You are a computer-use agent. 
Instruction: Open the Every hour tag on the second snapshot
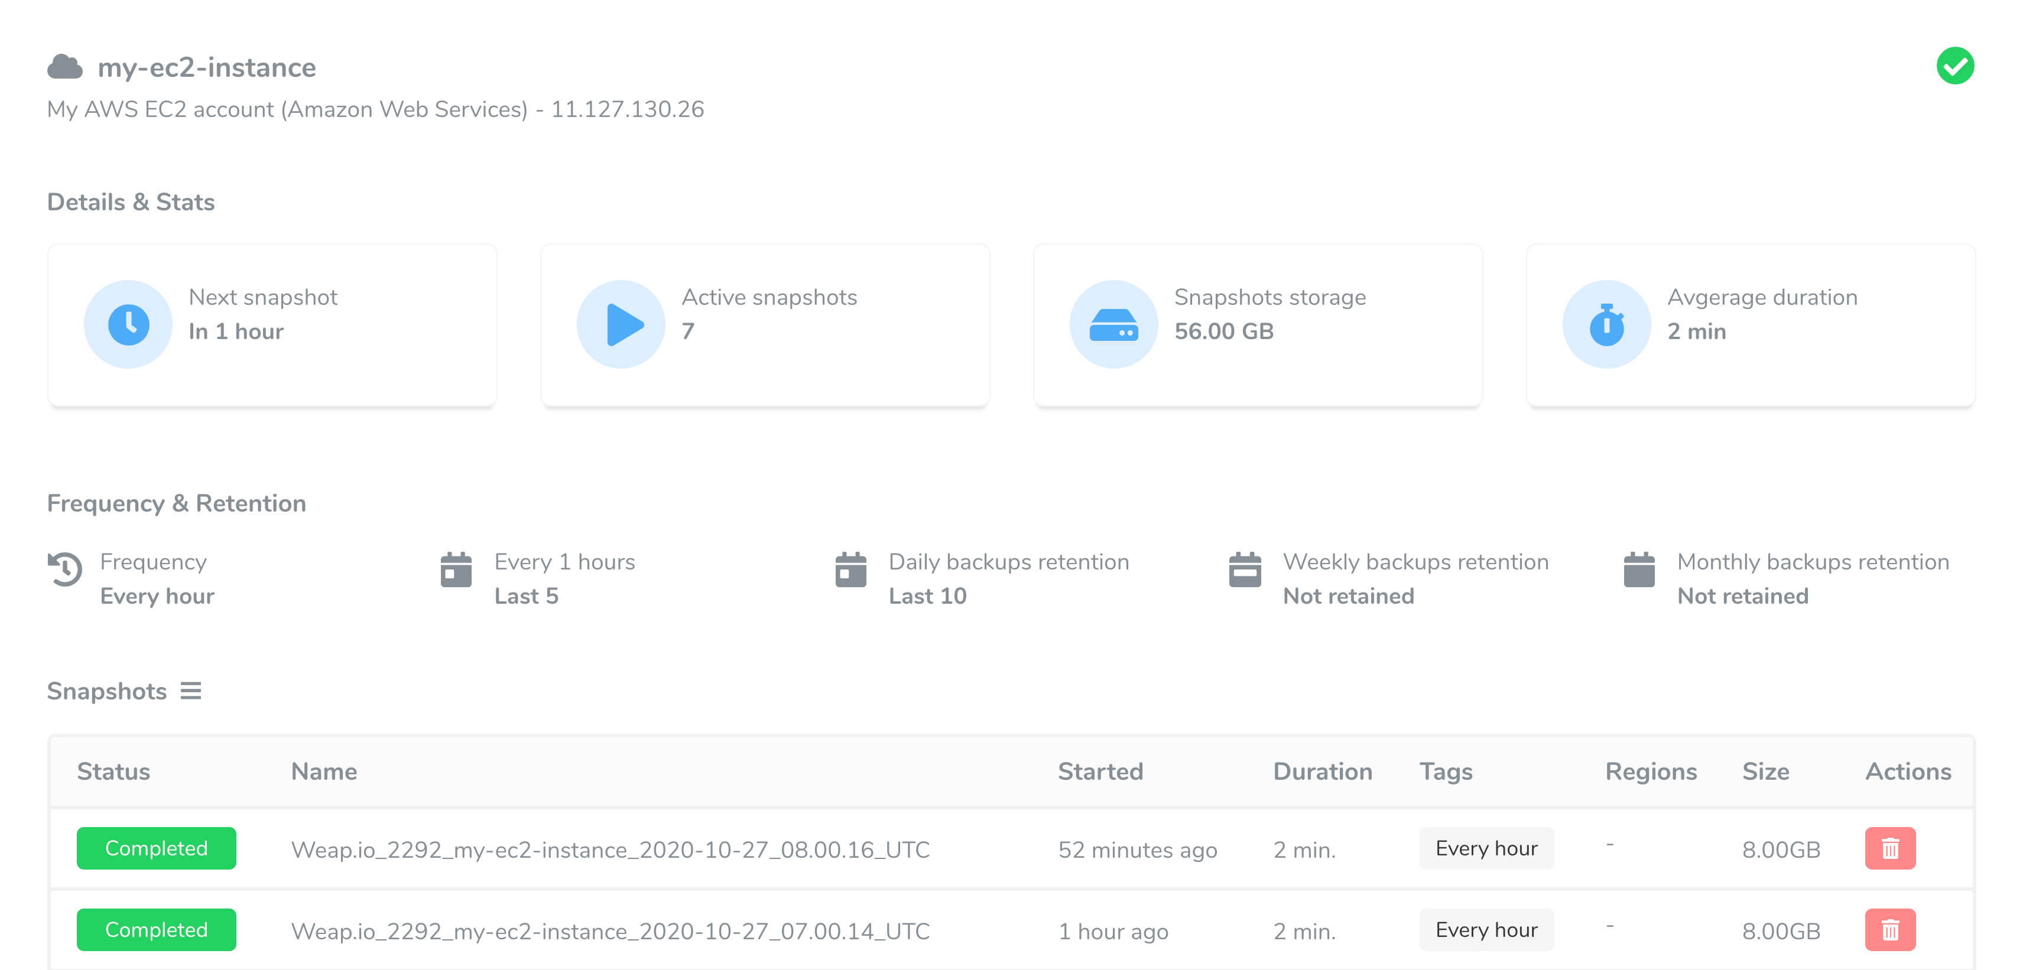click(1486, 930)
